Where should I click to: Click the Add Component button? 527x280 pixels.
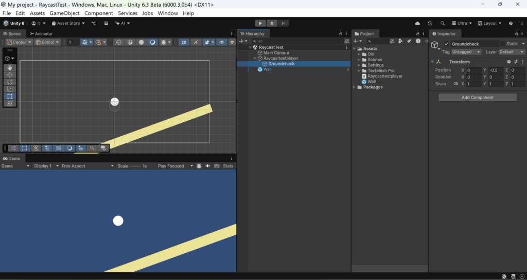477,97
